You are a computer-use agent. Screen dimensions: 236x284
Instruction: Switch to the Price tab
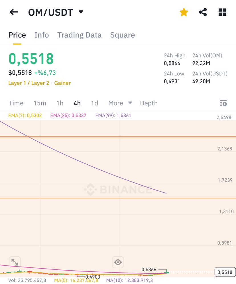(17, 35)
